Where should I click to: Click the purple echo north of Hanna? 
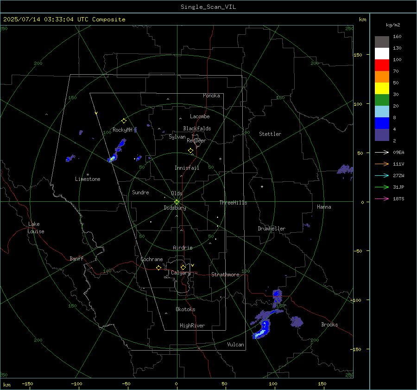346,170
